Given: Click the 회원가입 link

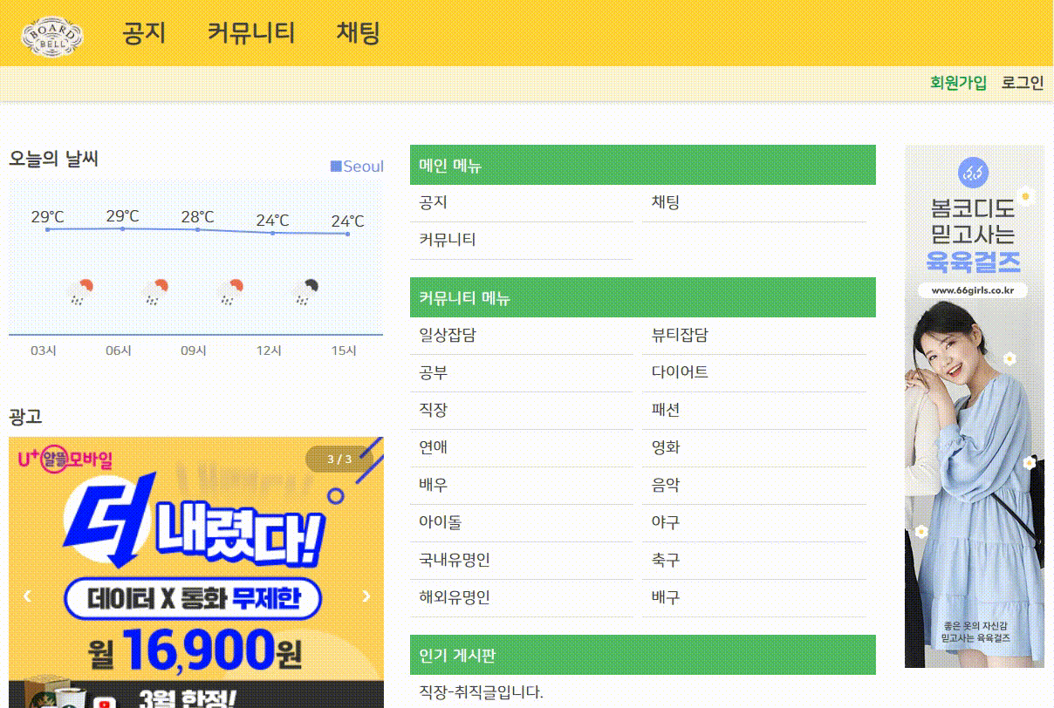Looking at the screenshot, I should pos(958,83).
